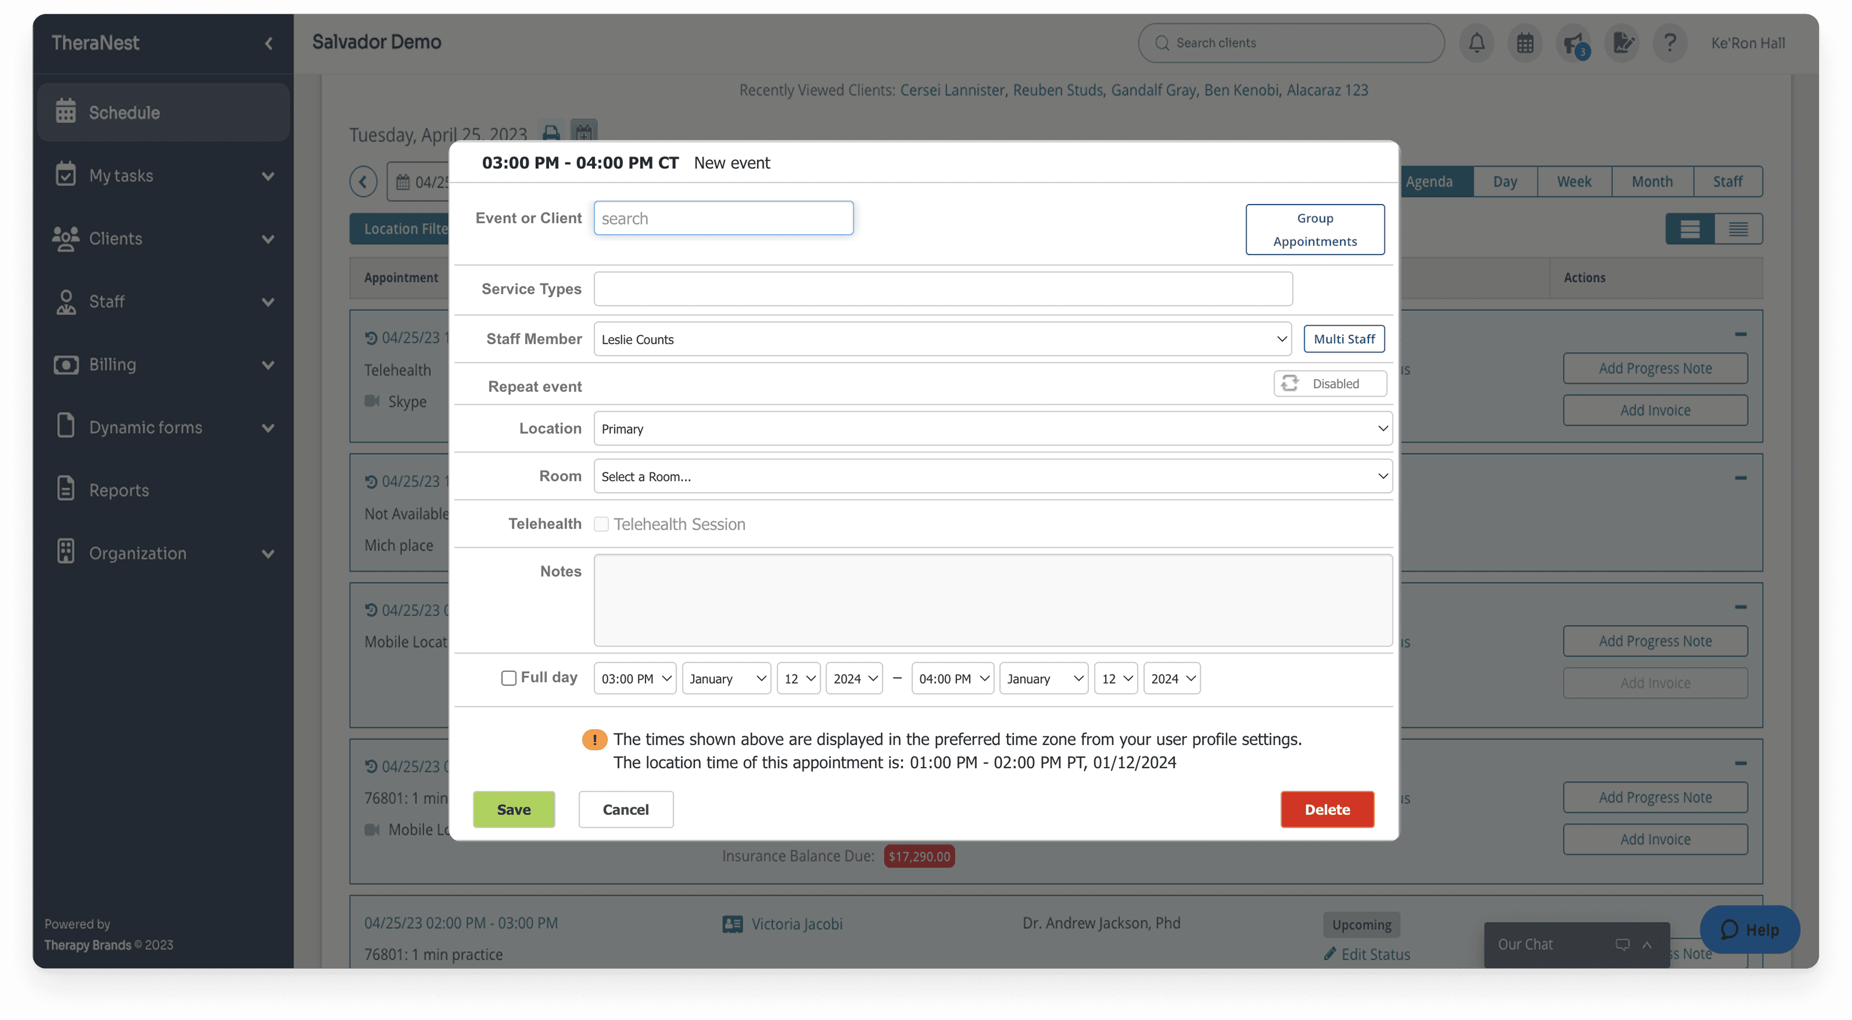Click the Group Appointments button
1852x1020 pixels.
click(1315, 228)
